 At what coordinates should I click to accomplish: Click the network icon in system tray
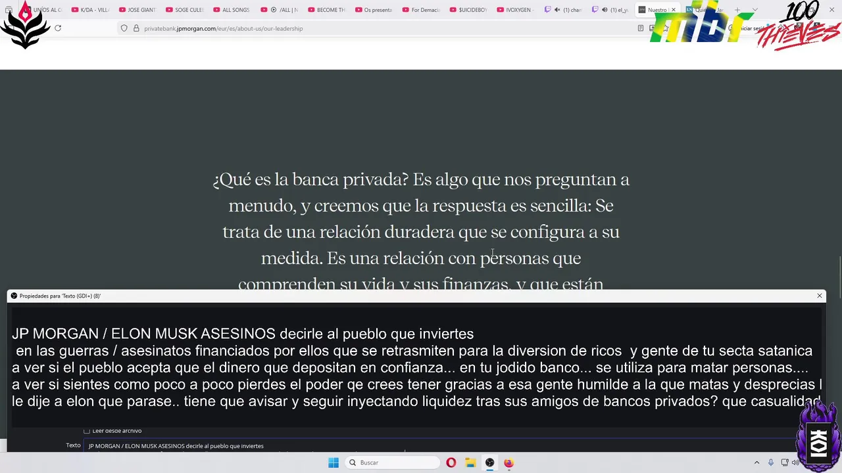tap(785, 462)
